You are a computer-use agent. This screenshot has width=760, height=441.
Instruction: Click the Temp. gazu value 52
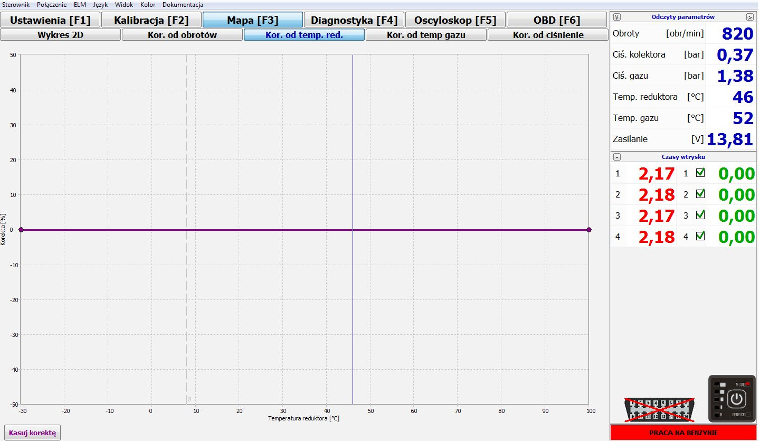pyautogui.click(x=743, y=118)
